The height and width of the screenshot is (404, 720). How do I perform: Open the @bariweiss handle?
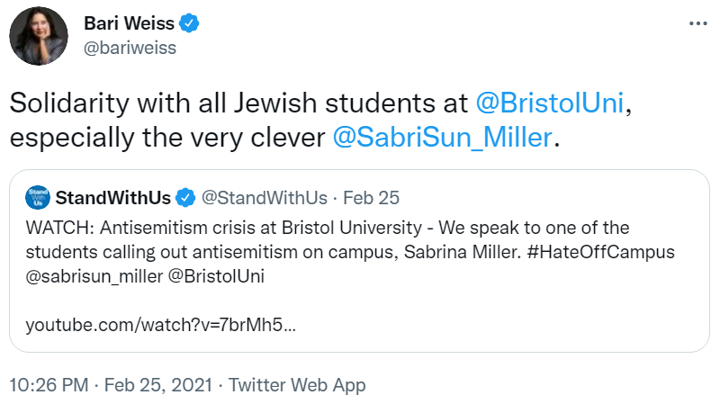pos(130,48)
